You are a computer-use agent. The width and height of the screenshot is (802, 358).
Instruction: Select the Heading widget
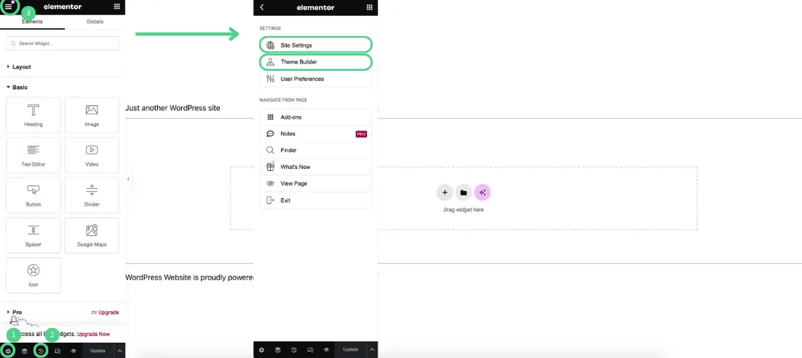(x=33, y=116)
